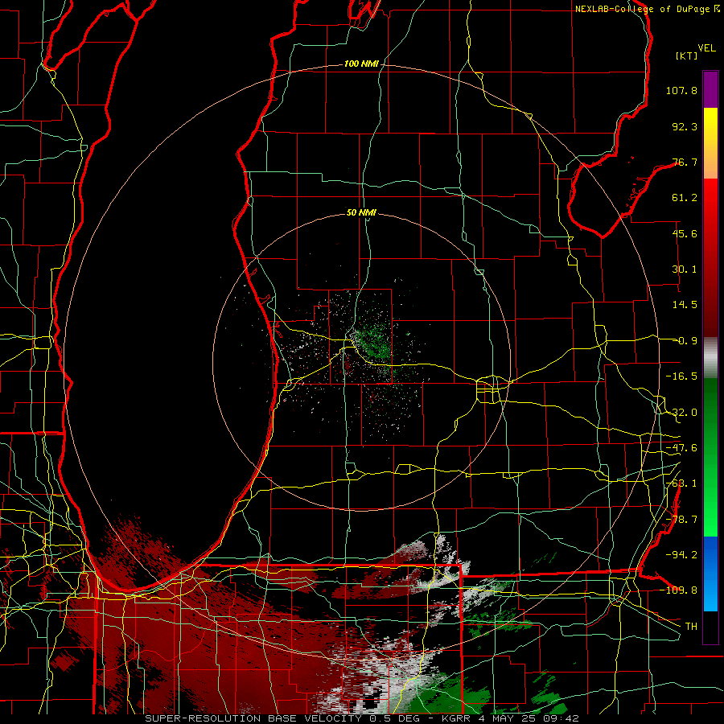Click the -78.7 legend value

point(681,520)
